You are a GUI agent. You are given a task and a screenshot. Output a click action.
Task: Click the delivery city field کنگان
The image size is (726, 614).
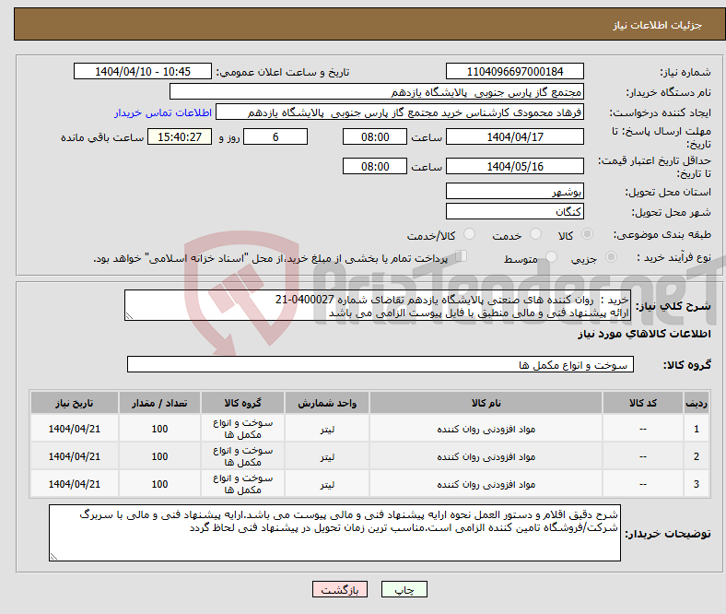tap(514, 211)
